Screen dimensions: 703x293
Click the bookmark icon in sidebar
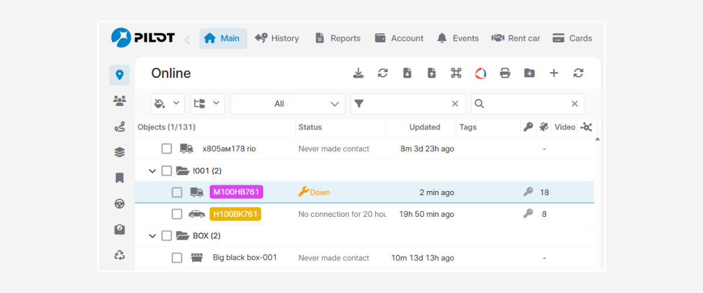[x=120, y=178]
